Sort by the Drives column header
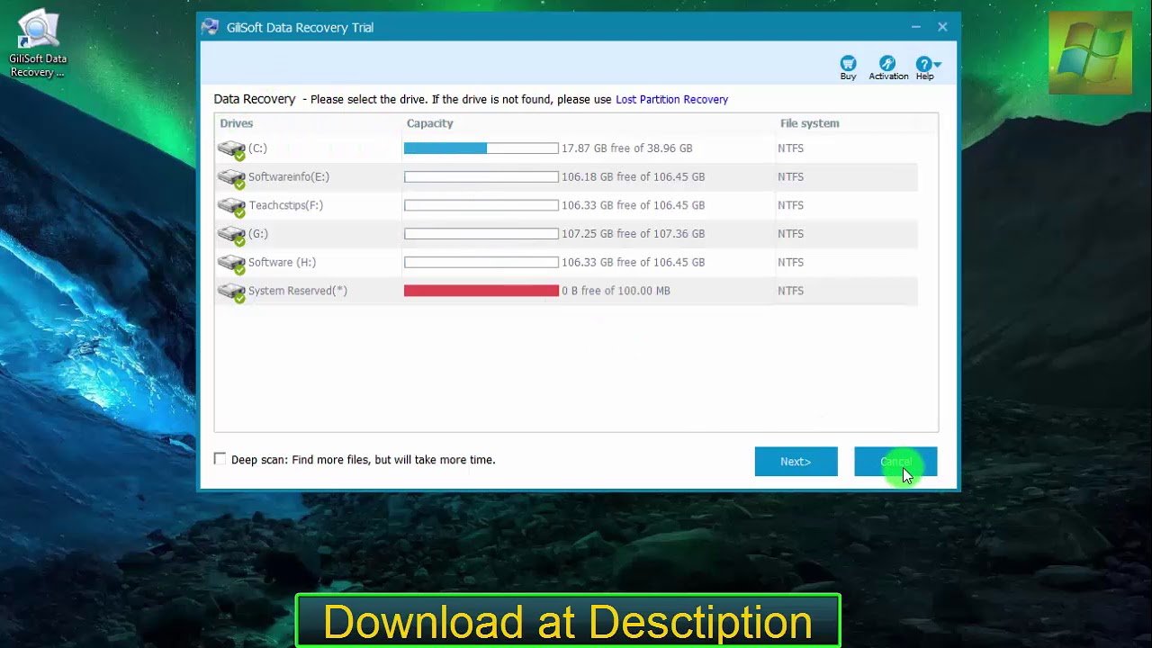The width and height of the screenshot is (1152, 648). pyautogui.click(x=237, y=123)
